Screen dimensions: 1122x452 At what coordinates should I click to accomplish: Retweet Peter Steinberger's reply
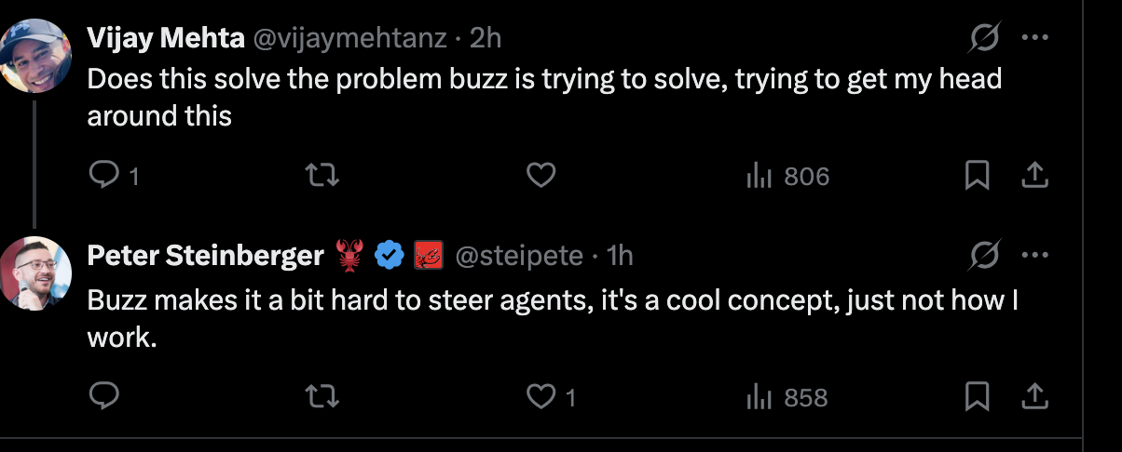(322, 397)
